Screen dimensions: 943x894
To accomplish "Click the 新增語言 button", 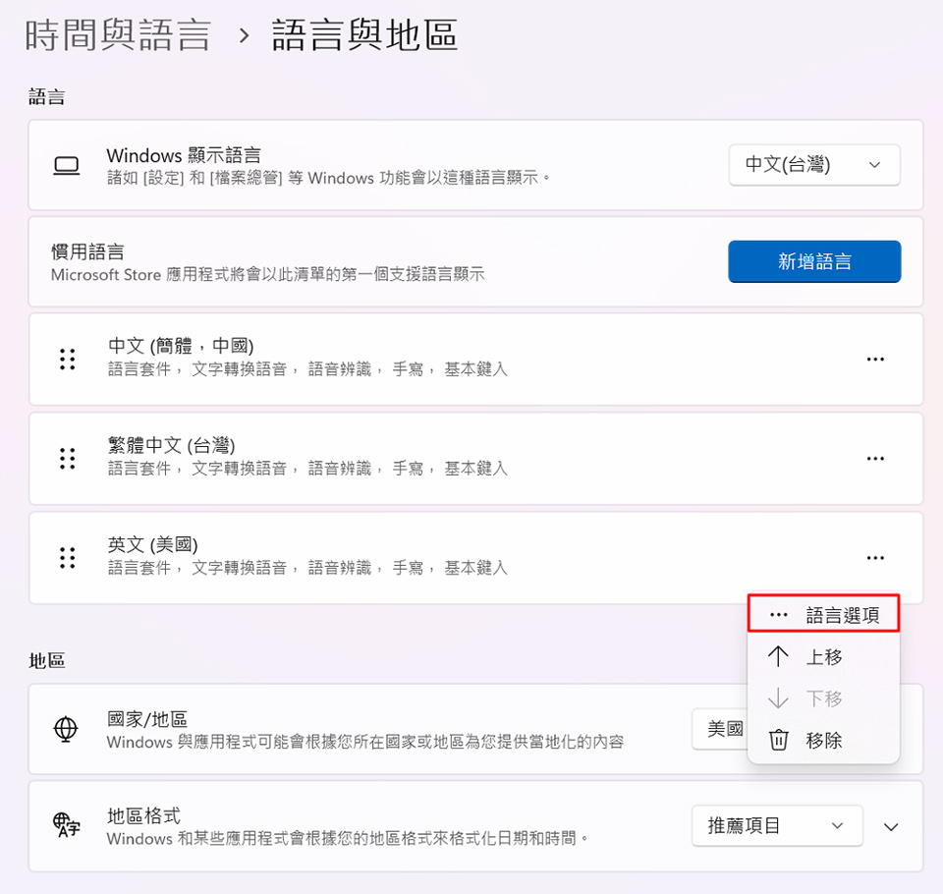I will (813, 261).
